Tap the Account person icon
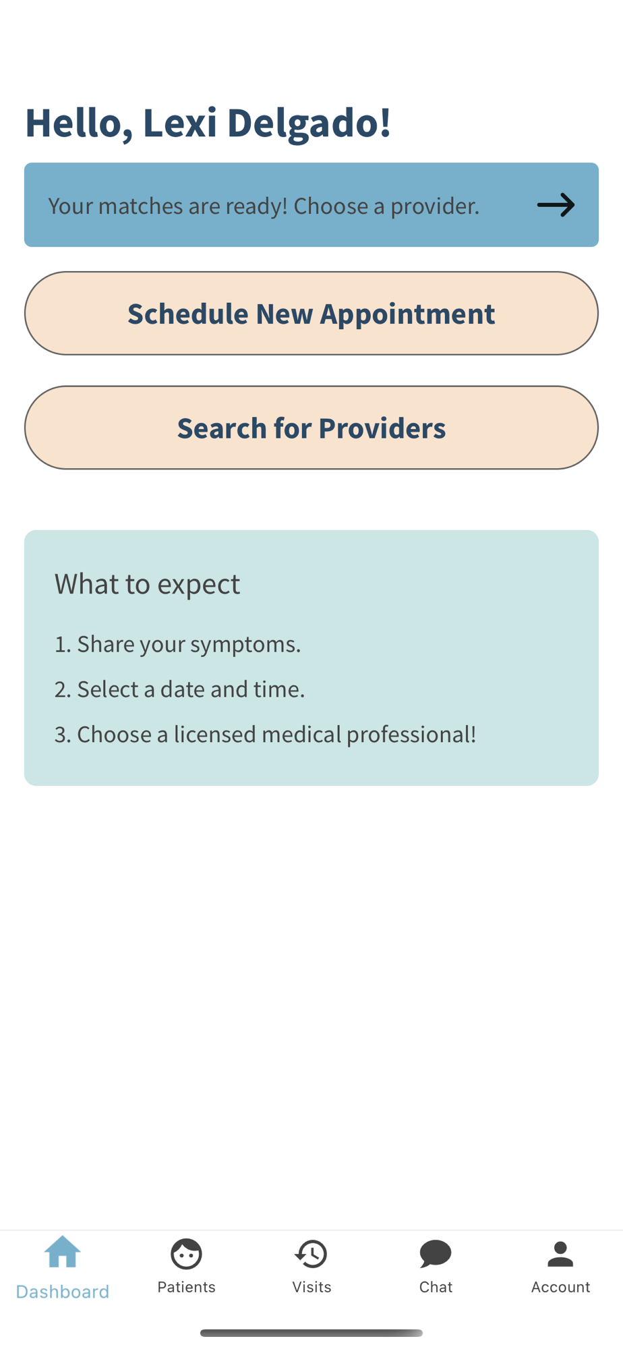 coord(560,1254)
